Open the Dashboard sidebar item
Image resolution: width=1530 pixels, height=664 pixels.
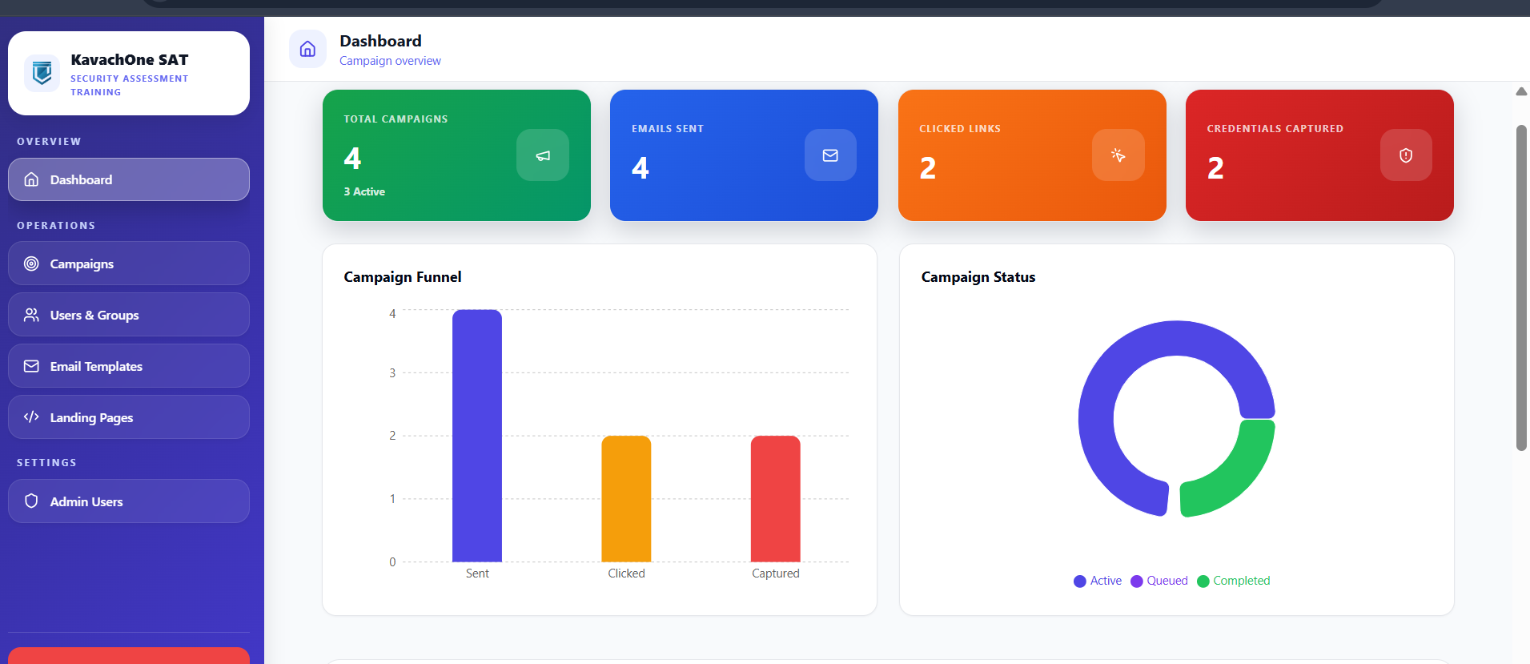tap(129, 179)
